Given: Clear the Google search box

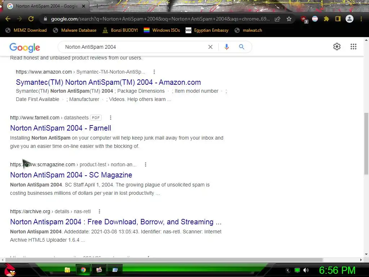Looking at the screenshot, I should coord(210,47).
